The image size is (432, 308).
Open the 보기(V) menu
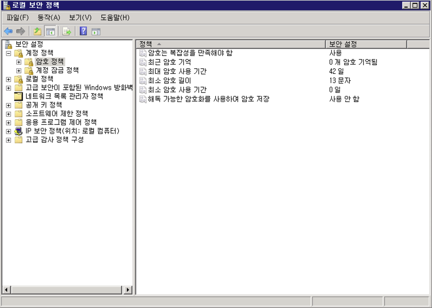click(80, 18)
